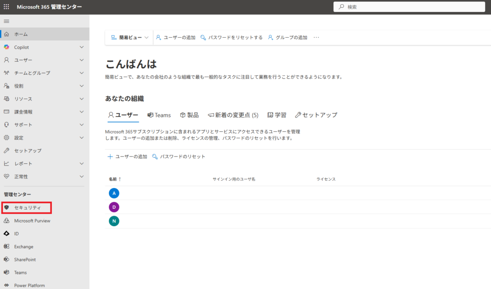Expand the ユーザー sidebar chevron
The width and height of the screenshot is (491, 289).
(82, 60)
